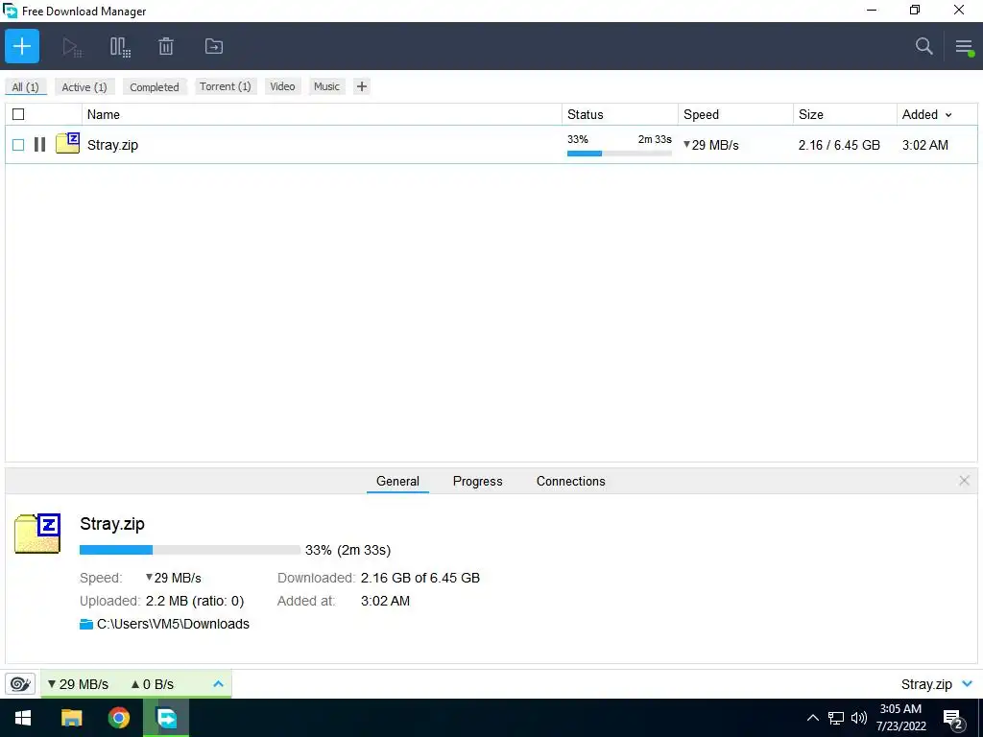The height and width of the screenshot is (737, 983).
Task: Click the 3:02 AM cell in the Added column
Action: pos(924,145)
